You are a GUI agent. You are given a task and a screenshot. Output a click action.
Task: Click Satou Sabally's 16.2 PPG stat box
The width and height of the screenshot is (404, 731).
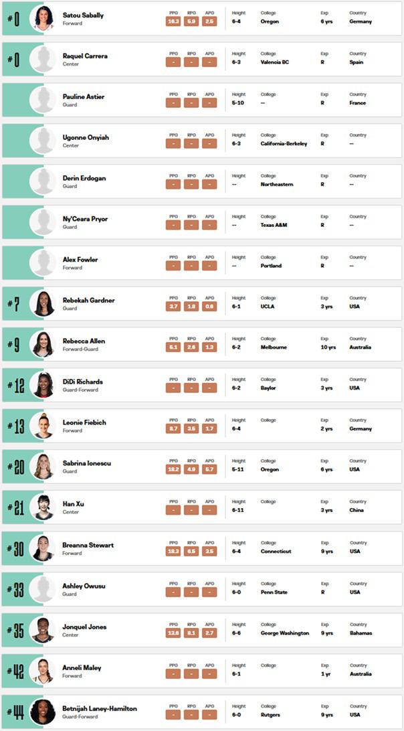pos(173,21)
